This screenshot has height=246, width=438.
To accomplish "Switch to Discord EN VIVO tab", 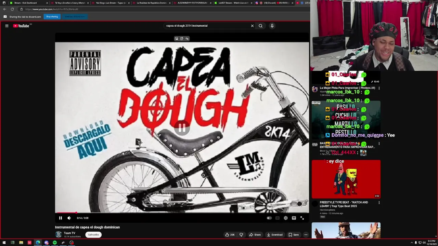I will (274, 3).
